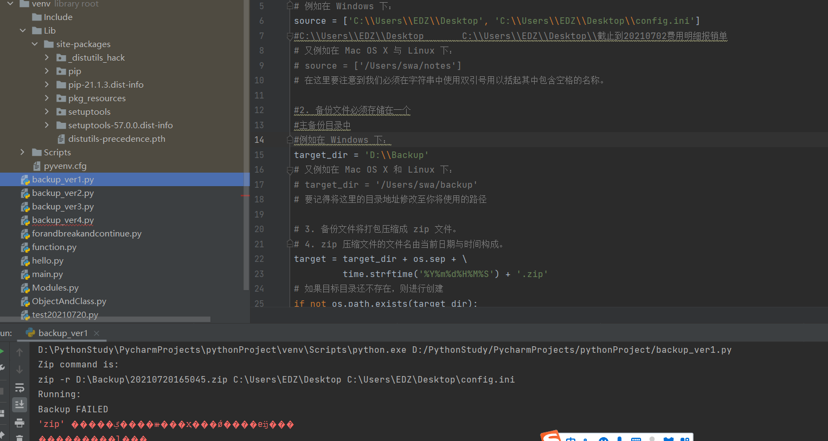Collapse the venv library root
This screenshot has width=828, height=441.
pyautogui.click(x=10, y=4)
